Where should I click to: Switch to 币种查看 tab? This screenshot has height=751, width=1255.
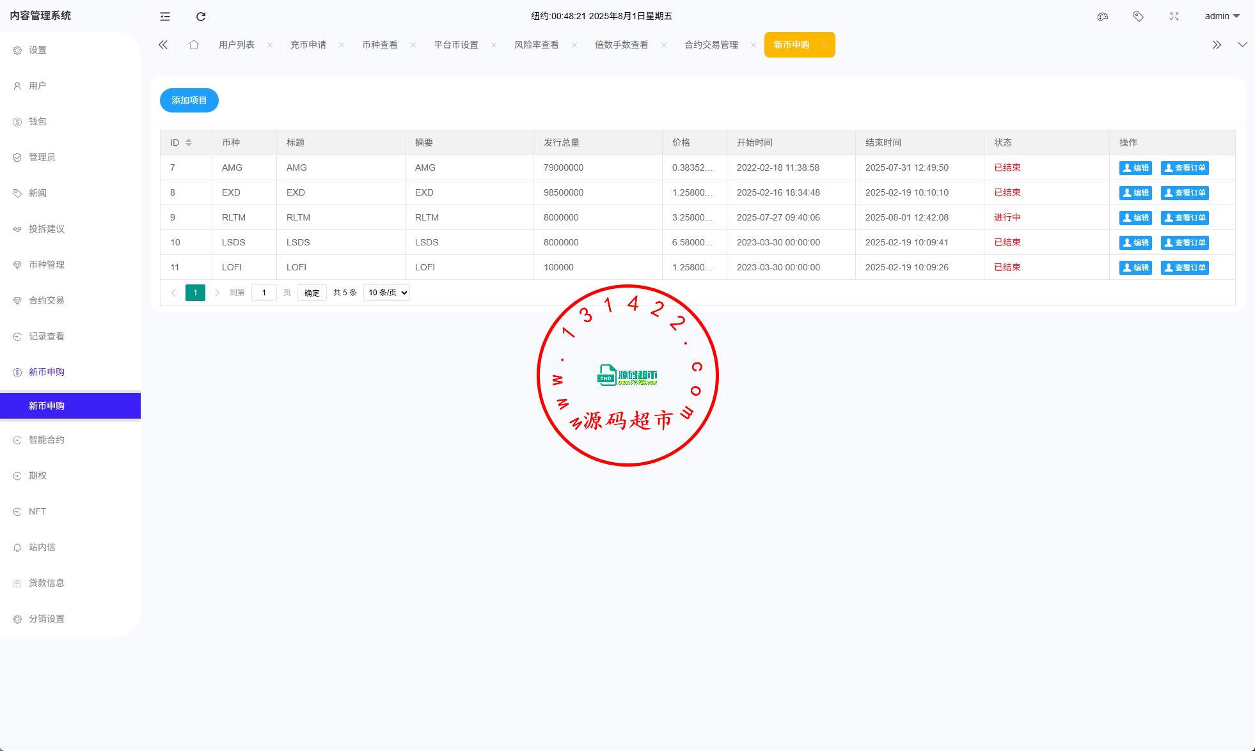379,45
